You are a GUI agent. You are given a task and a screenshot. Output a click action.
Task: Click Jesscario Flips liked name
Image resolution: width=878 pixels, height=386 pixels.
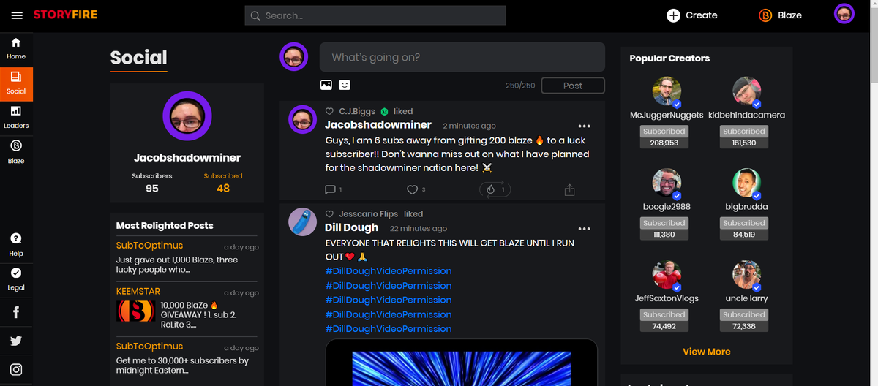point(369,214)
